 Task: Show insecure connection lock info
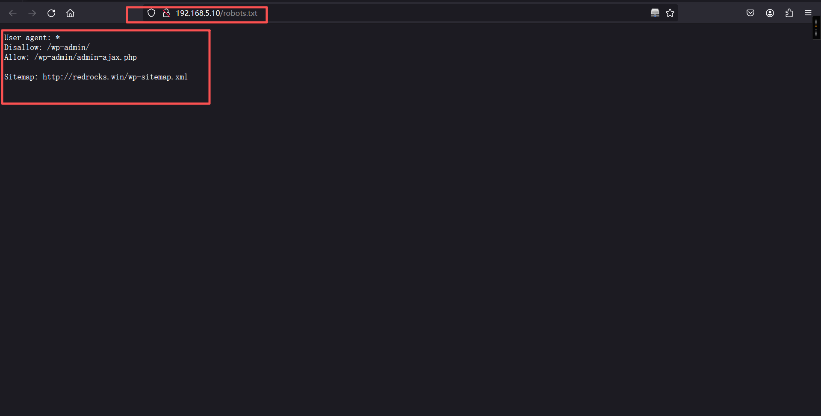coord(166,13)
